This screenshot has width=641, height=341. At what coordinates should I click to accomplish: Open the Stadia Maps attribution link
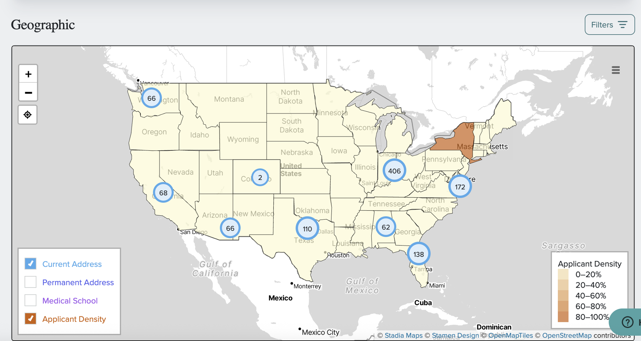[403, 335]
